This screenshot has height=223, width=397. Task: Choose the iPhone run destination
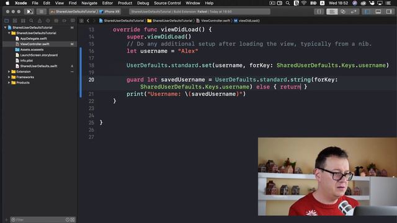point(110,12)
